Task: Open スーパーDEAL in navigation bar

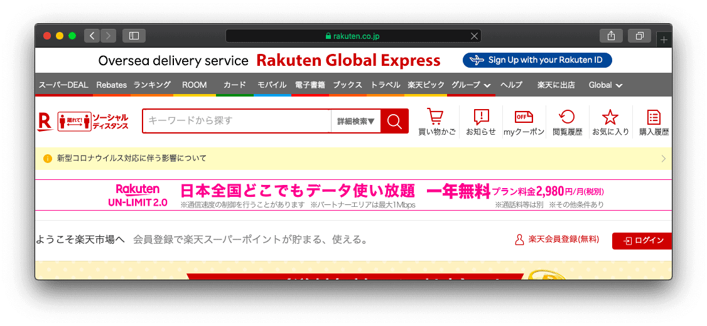Action: tap(63, 85)
